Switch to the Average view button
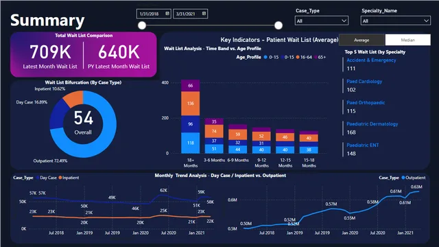 click(x=361, y=40)
